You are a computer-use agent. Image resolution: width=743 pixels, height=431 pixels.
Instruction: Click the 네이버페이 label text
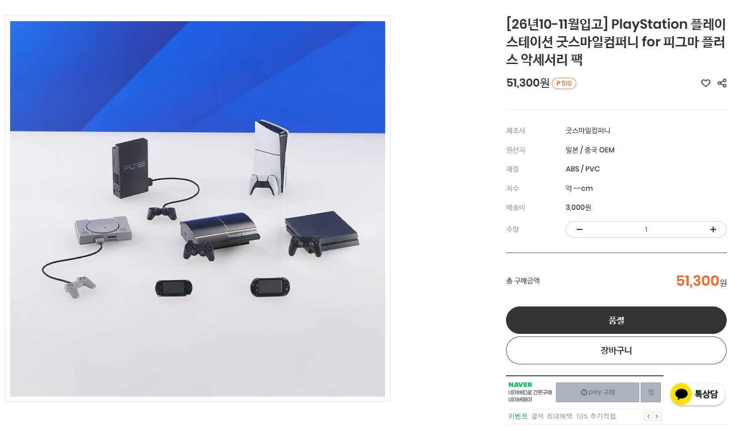point(520,400)
